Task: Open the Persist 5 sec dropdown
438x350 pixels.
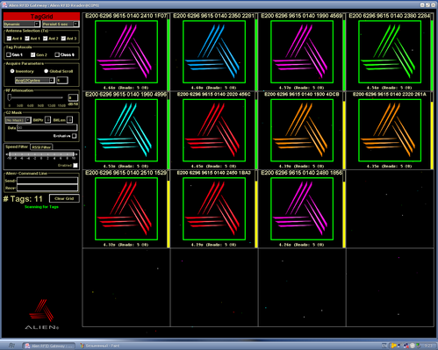Action: click(61, 24)
